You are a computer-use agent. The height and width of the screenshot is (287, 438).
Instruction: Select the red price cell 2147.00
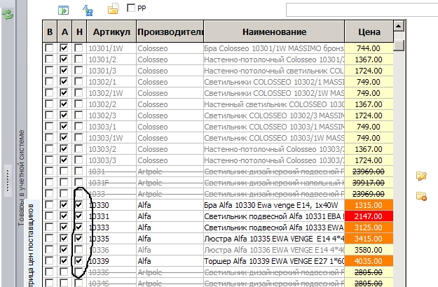(x=369, y=216)
